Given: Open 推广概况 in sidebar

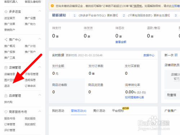Looking at the screenshot, I should tap(10, 46).
